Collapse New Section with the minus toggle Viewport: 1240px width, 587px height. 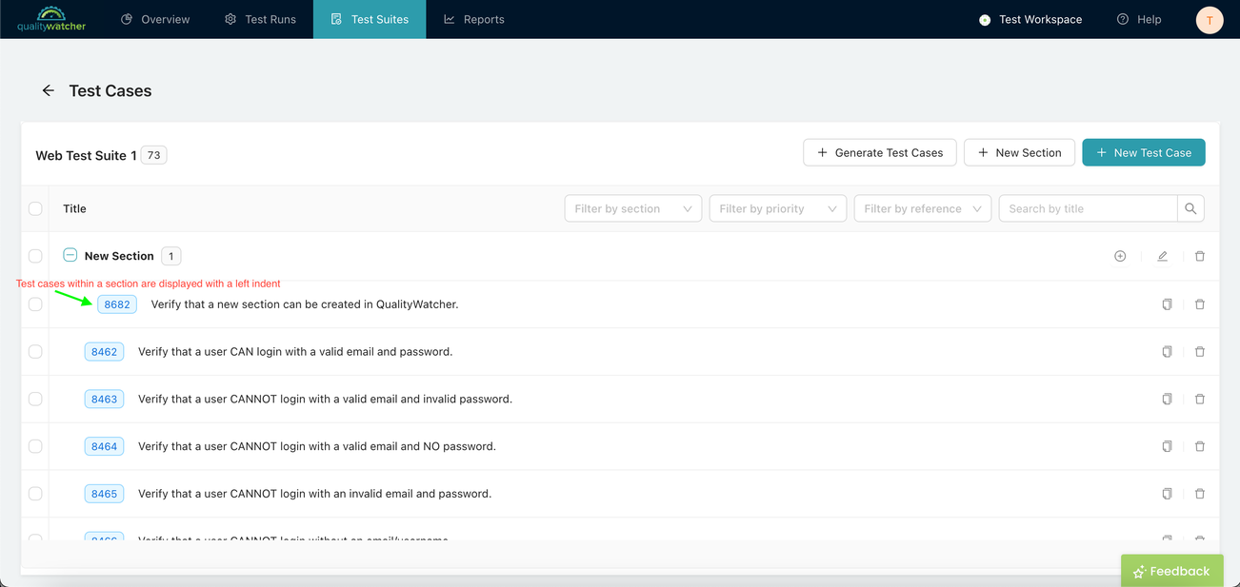coord(70,255)
